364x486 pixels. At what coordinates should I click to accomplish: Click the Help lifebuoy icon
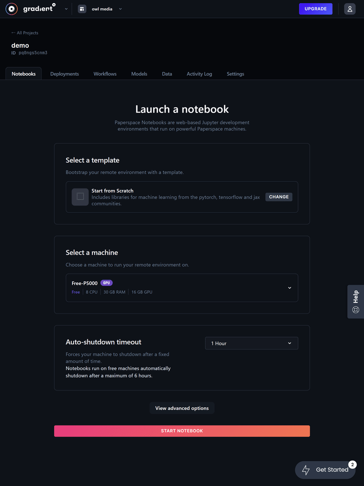[x=356, y=310]
